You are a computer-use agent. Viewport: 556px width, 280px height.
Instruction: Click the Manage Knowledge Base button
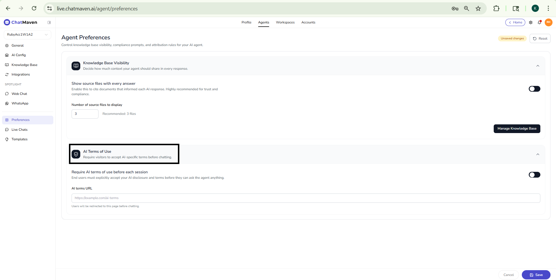(x=517, y=129)
